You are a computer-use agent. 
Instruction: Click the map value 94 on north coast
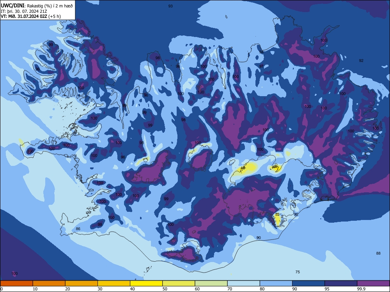point(261,52)
